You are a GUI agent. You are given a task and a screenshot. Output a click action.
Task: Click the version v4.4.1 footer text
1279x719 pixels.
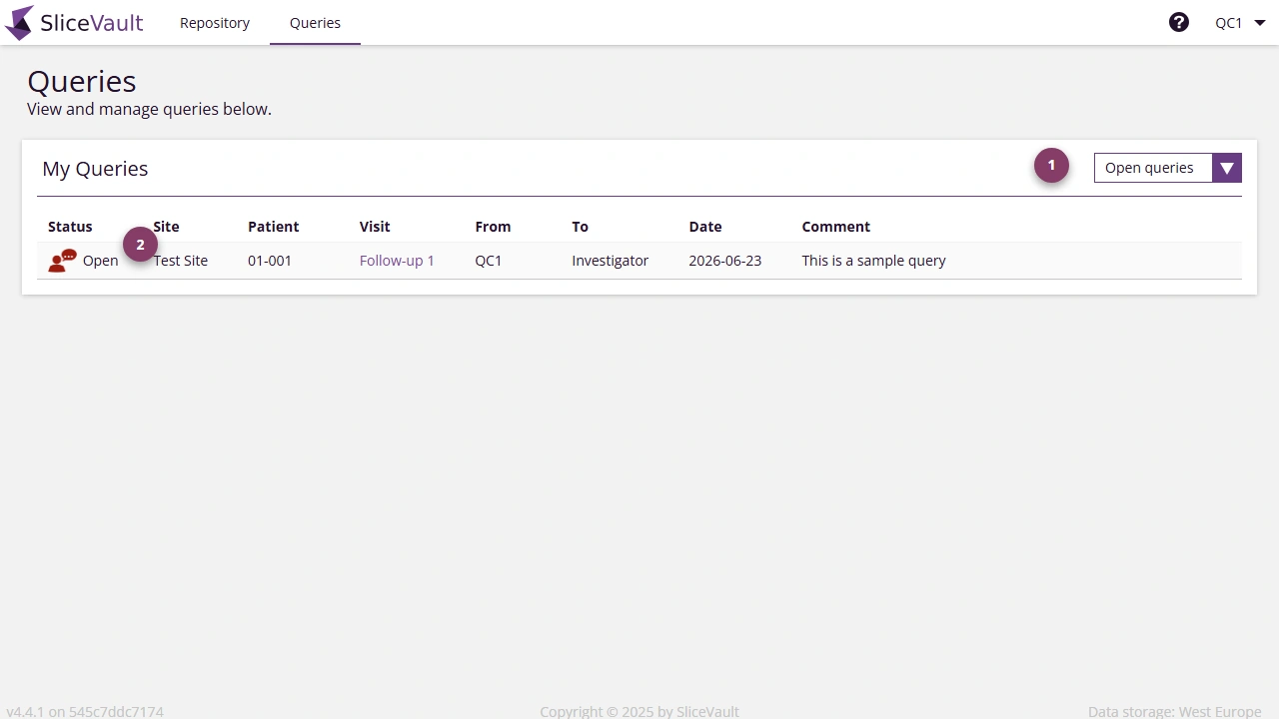point(85,711)
